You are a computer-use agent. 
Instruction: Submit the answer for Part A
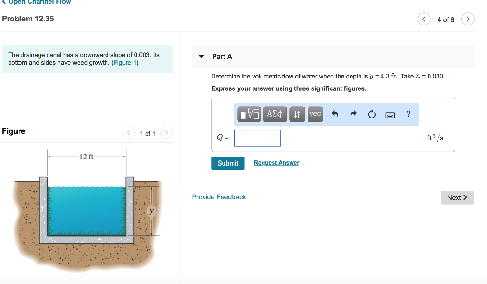228,163
